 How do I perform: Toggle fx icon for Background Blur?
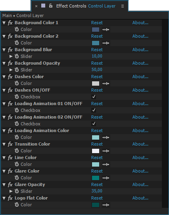[x=10, y=50]
